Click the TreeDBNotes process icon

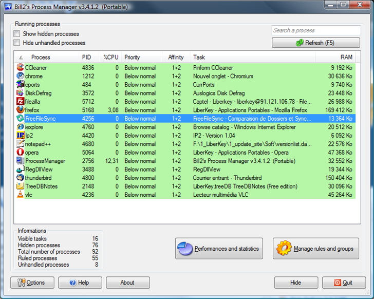pos(20,186)
